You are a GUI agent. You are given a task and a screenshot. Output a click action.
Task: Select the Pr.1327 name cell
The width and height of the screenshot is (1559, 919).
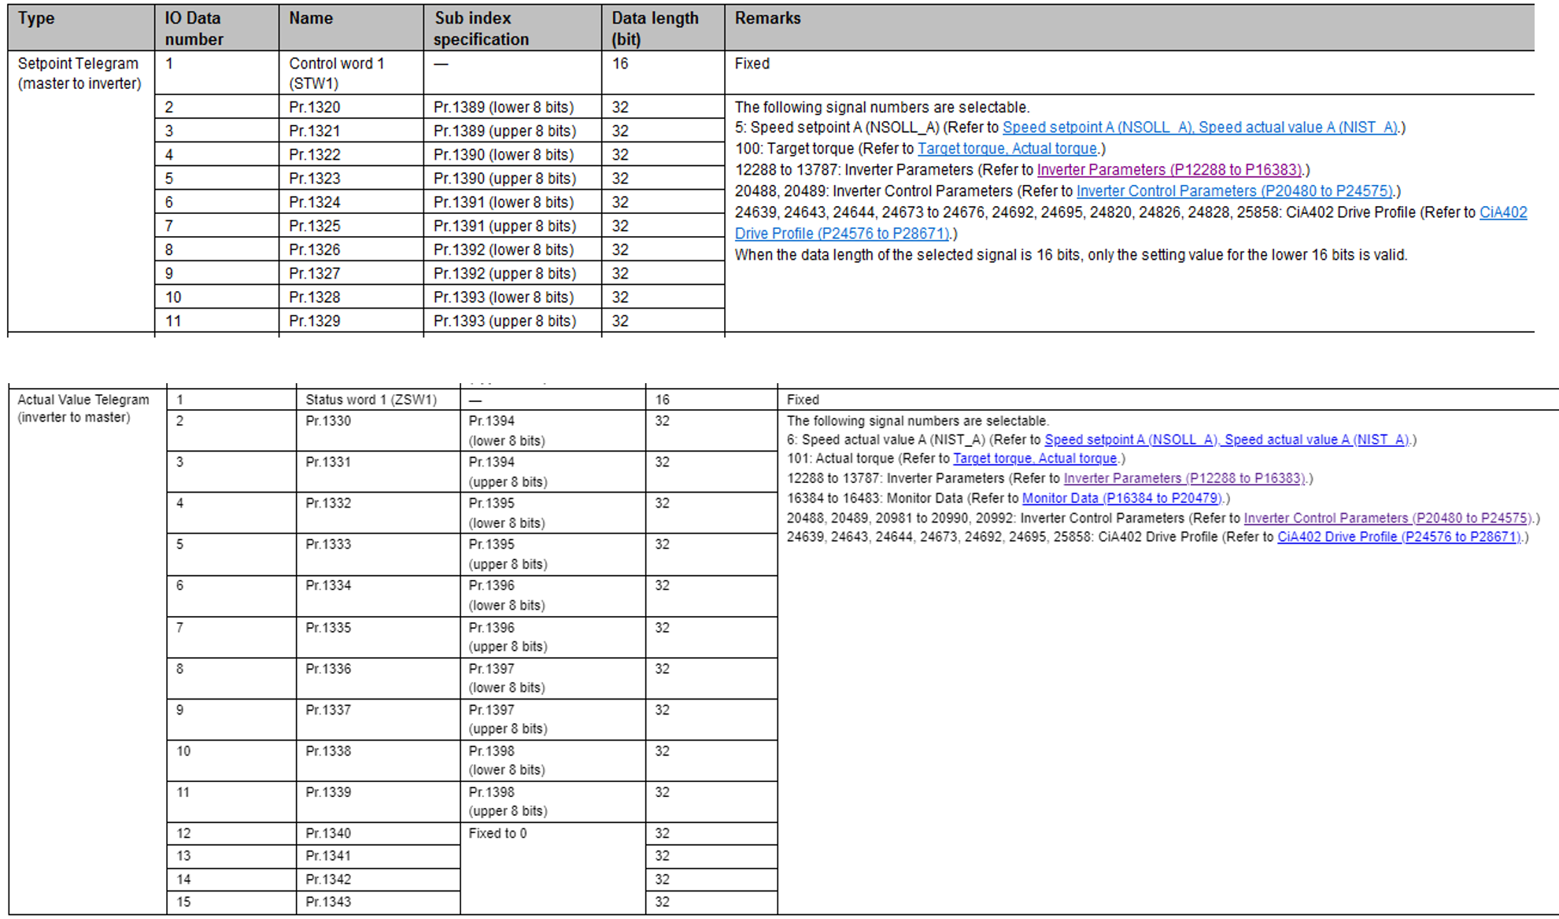351,273
